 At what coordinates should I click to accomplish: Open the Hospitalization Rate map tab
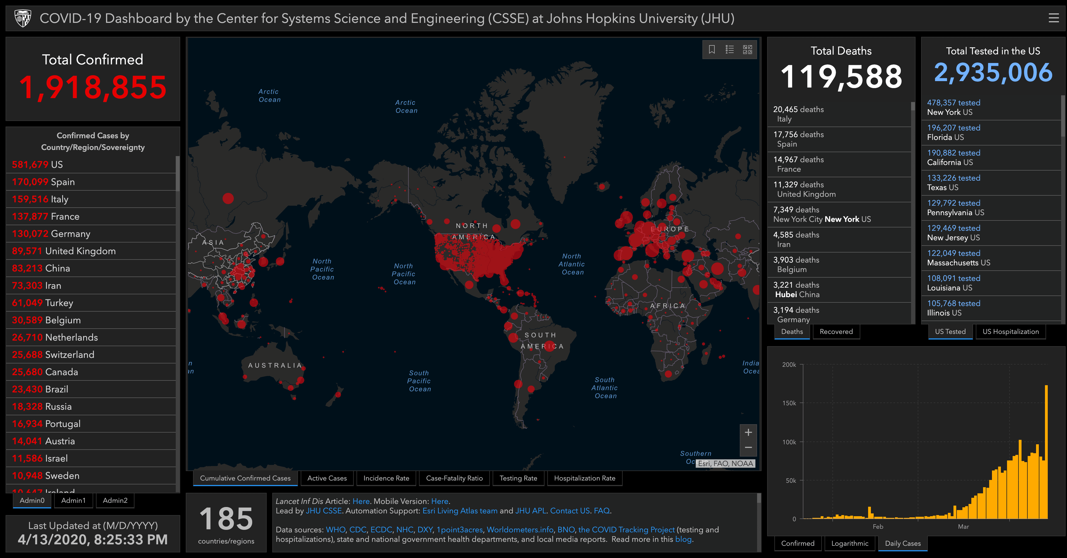[x=584, y=478]
